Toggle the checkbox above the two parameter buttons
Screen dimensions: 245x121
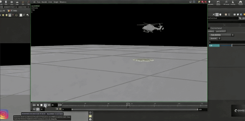(x=209, y=28)
